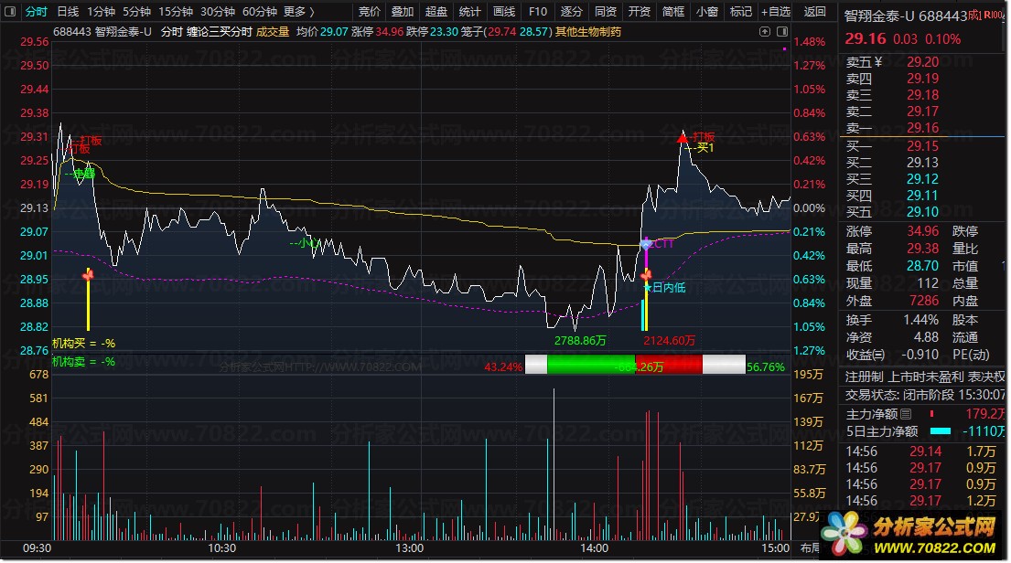Click the 买五 bid price 29.10
The image size is (1011, 563).
pyautogui.click(x=922, y=212)
